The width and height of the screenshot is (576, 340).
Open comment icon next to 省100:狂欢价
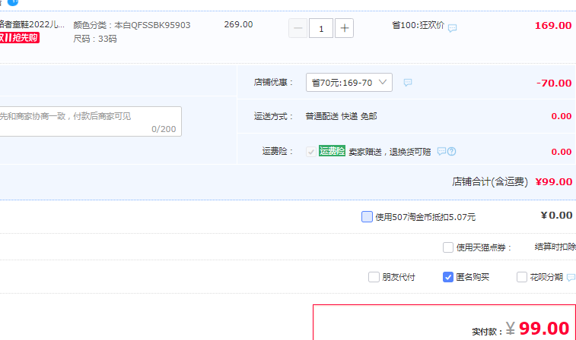452,28
